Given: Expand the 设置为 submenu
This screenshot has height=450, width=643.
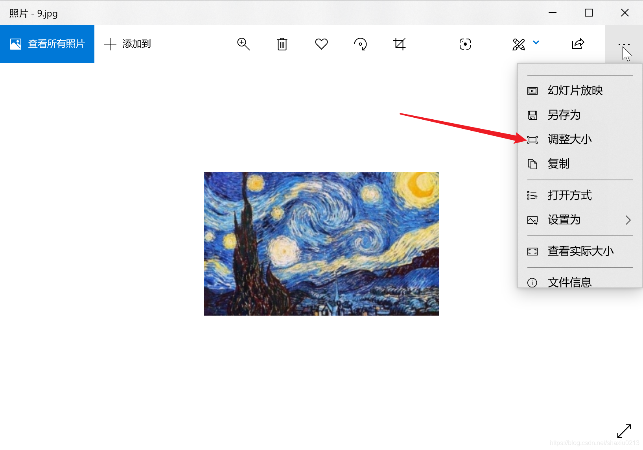Looking at the screenshot, I should point(580,220).
